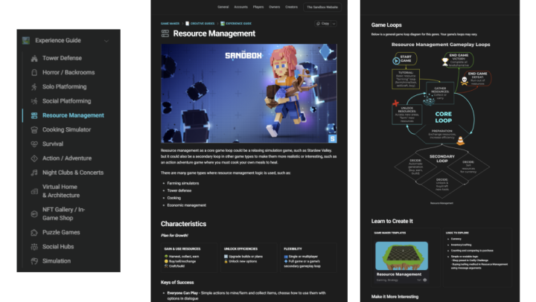Screen dimensions: 536x302
Task: Click the Experience Guide header icon
Action: tap(26, 40)
